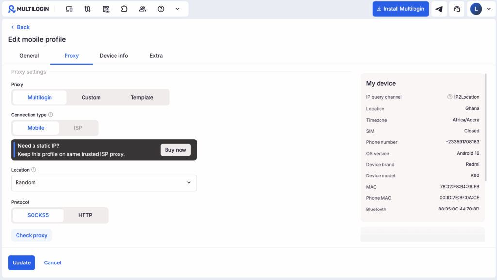Click the Location help icon
497x280 pixels.
point(33,170)
